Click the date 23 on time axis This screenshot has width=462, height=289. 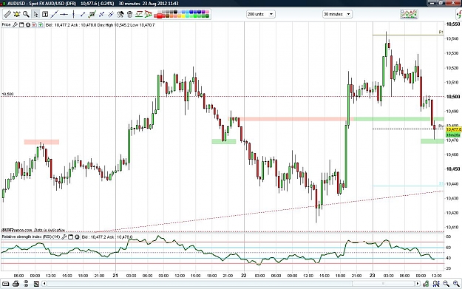373,276
